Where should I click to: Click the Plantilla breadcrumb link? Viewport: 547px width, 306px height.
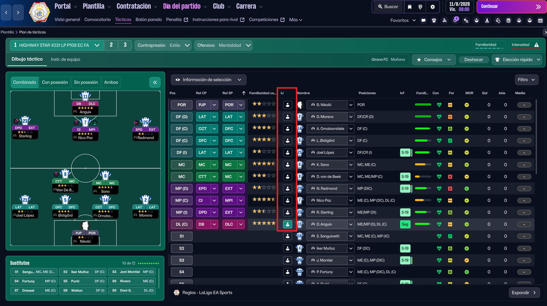[x=7, y=32]
